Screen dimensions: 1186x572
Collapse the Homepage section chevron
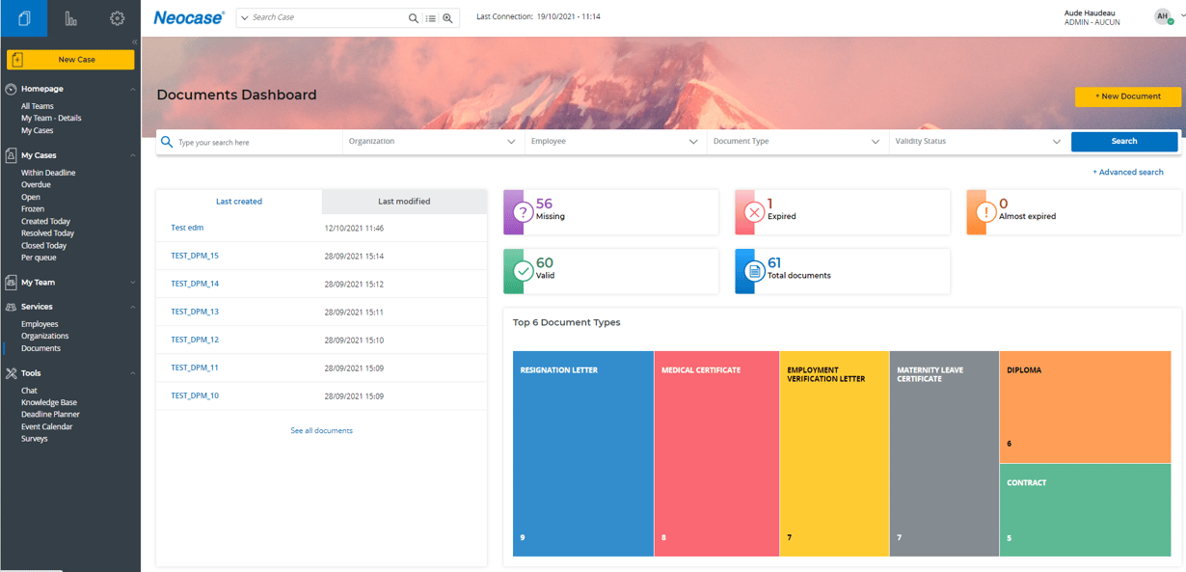pos(133,88)
